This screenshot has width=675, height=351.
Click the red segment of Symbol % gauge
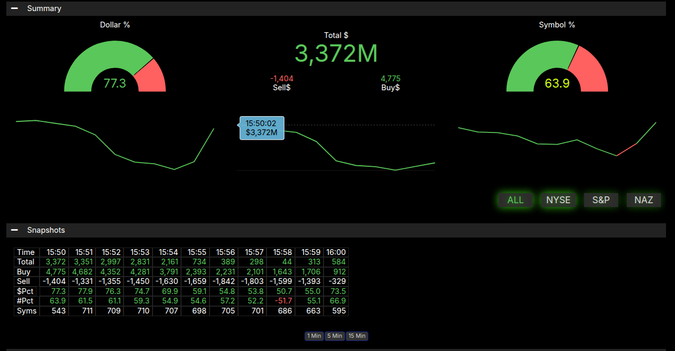590,69
